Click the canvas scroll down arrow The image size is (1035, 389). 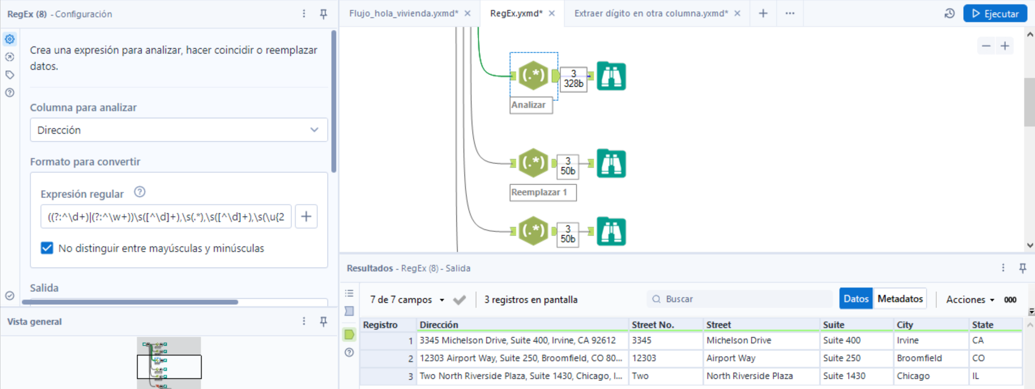coord(1030,245)
